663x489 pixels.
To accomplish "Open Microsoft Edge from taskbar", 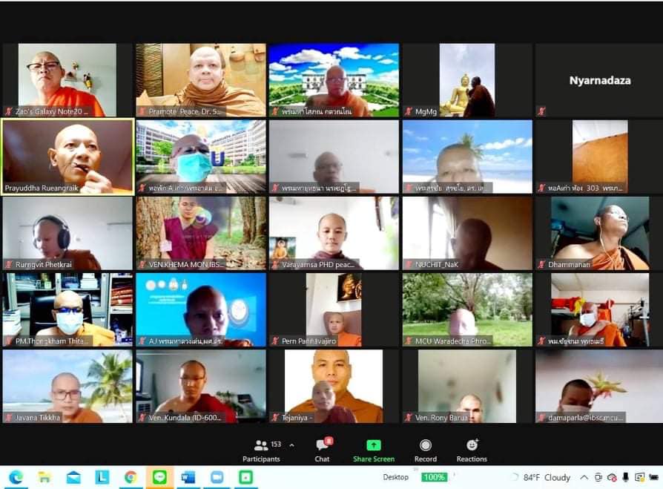I will 16,477.
